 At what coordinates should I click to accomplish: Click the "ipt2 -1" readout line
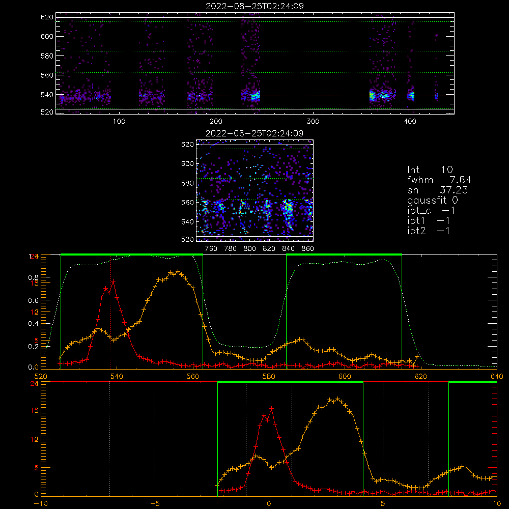click(429, 231)
